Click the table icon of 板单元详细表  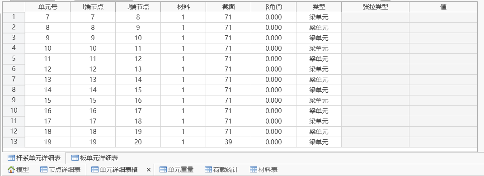[75, 158]
